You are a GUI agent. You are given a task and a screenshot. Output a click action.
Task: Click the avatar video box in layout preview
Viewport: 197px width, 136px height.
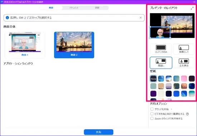(x=160, y=32)
